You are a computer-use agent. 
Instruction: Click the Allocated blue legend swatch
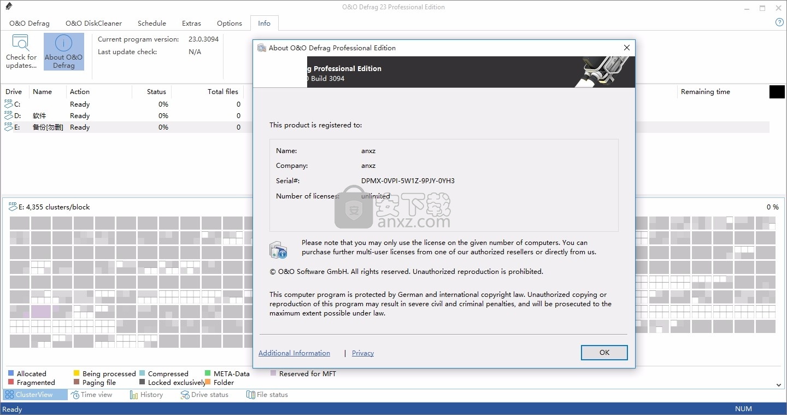coord(11,373)
